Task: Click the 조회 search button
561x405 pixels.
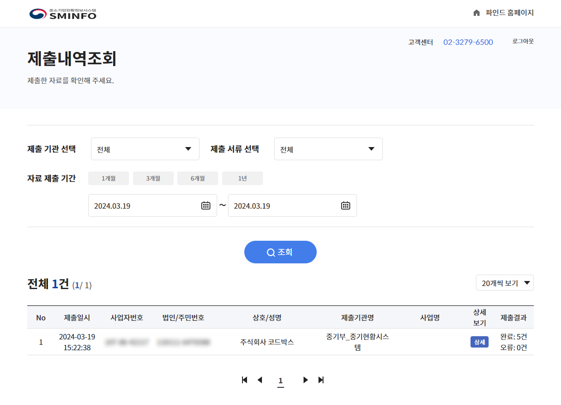Action: (280, 252)
